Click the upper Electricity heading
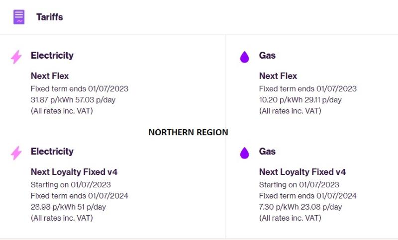 52,56
